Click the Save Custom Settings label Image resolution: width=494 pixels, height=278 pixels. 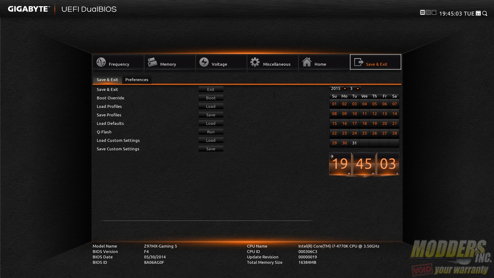[118, 149]
